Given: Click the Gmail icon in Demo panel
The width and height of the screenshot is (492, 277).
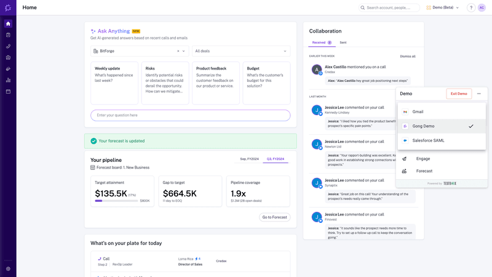Looking at the screenshot, I should (405, 112).
